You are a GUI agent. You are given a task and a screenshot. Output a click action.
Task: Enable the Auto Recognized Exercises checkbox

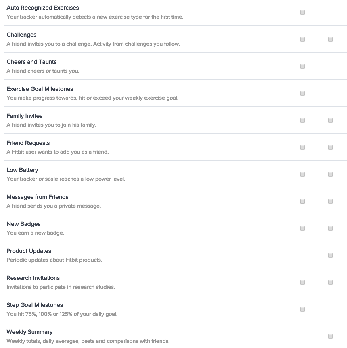pos(303,12)
